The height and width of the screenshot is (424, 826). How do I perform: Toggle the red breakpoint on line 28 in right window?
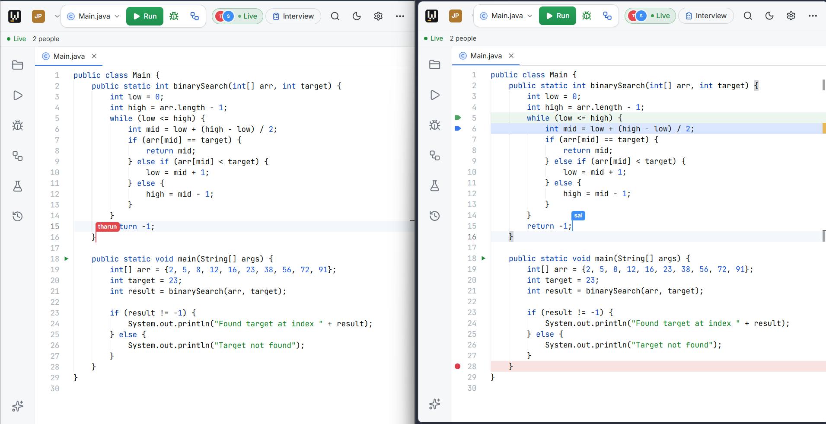pyautogui.click(x=458, y=367)
